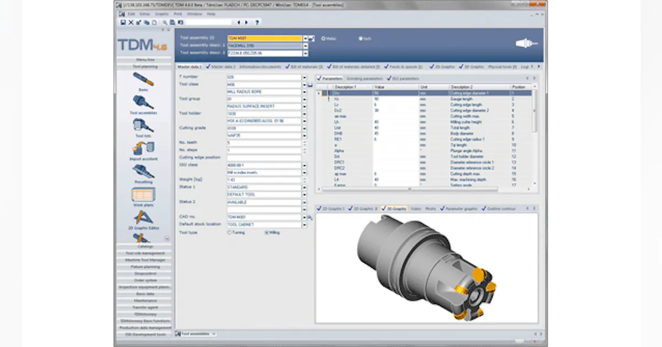Open the Tool assemblies module icon
662x347 pixels.
(x=143, y=102)
